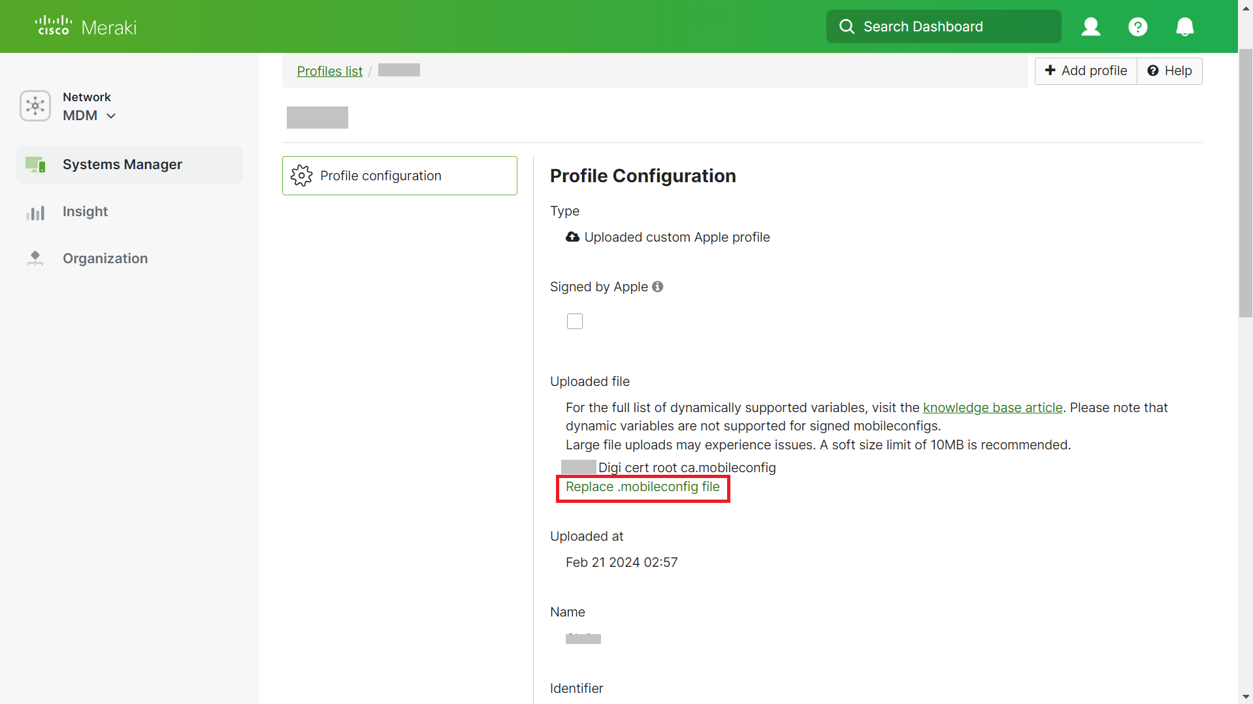Click the Profile Configuration heading

(643, 176)
